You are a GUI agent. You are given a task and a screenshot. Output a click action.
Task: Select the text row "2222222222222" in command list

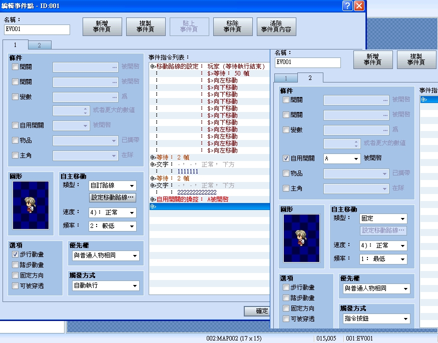point(210,192)
